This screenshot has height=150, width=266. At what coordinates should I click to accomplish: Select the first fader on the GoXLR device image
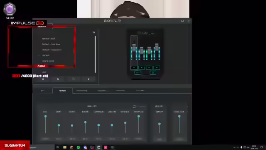point(134,47)
